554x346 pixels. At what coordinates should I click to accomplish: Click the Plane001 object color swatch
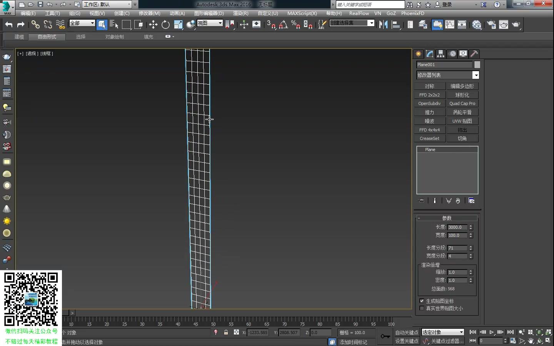pos(477,65)
